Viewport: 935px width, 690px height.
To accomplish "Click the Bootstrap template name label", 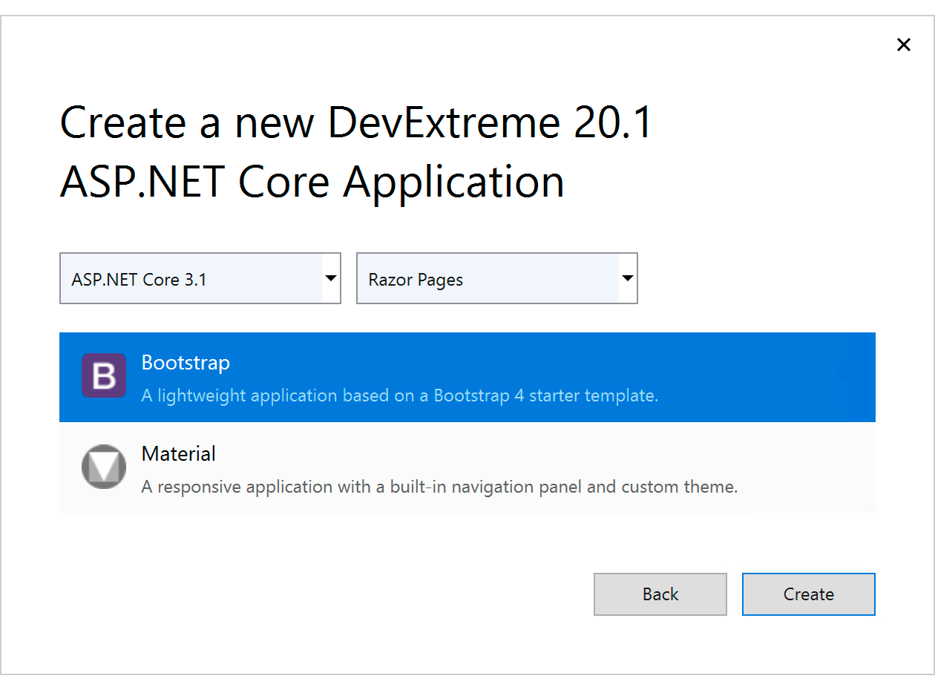I will (x=186, y=363).
